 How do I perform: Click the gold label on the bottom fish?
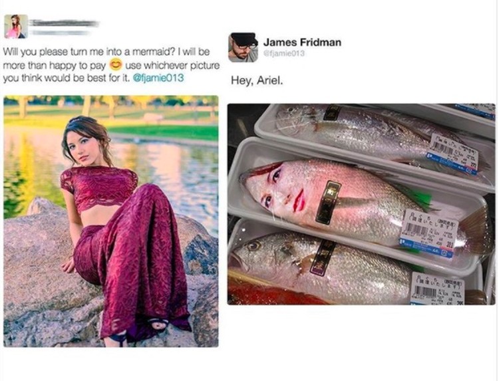[322, 258]
